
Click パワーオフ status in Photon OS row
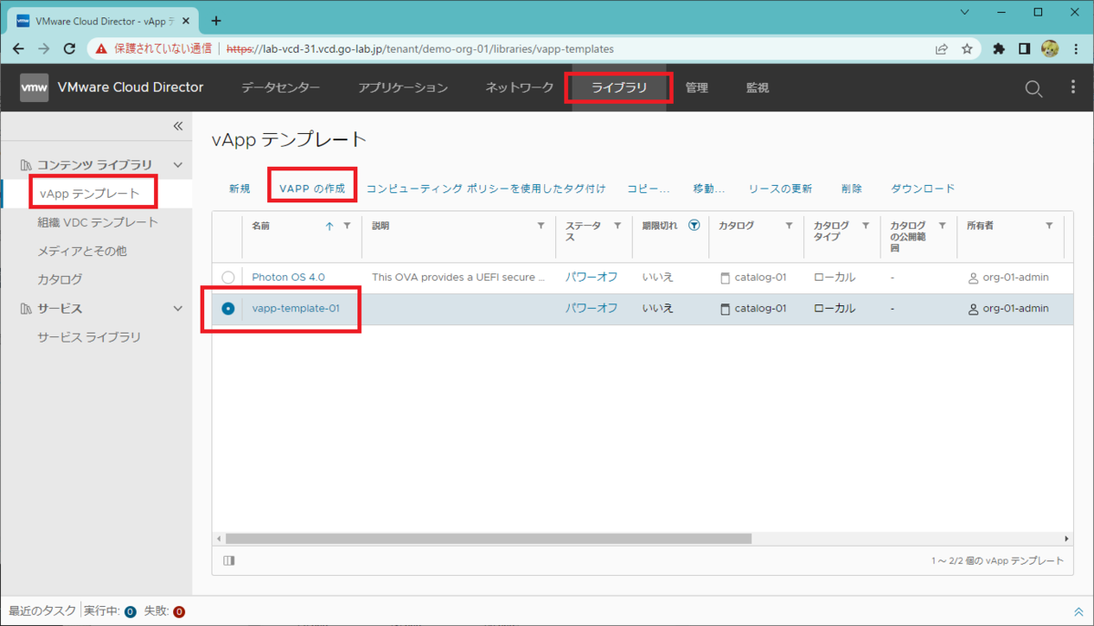click(591, 277)
